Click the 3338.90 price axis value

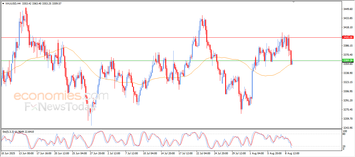[x=348, y=73]
